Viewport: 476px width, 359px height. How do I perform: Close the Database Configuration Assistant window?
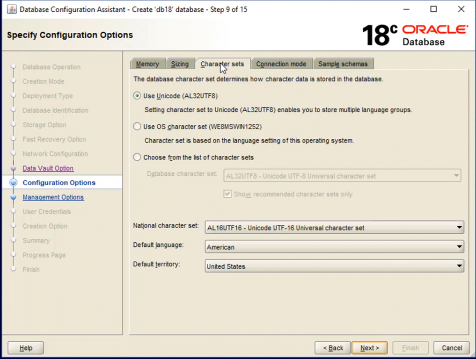pyautogui.click(x=461, y=9)
